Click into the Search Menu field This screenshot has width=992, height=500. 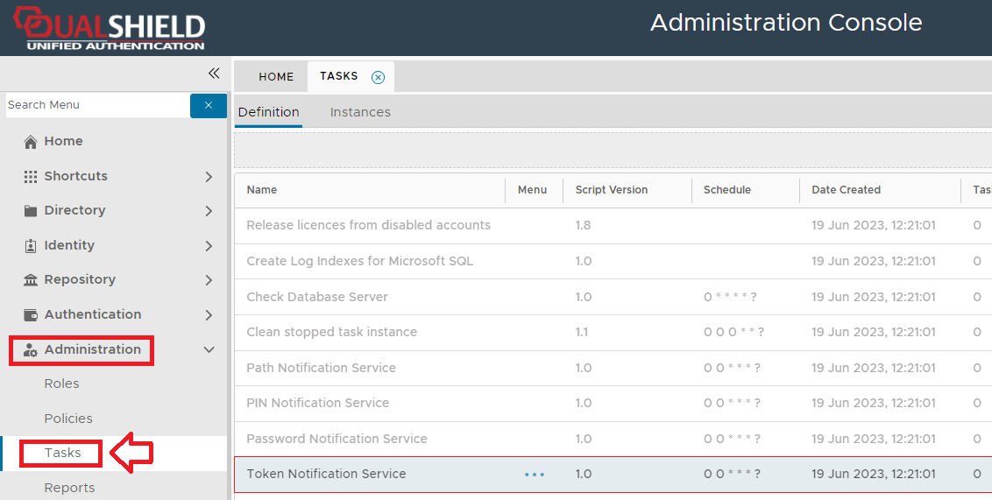(x=96, y=105)
